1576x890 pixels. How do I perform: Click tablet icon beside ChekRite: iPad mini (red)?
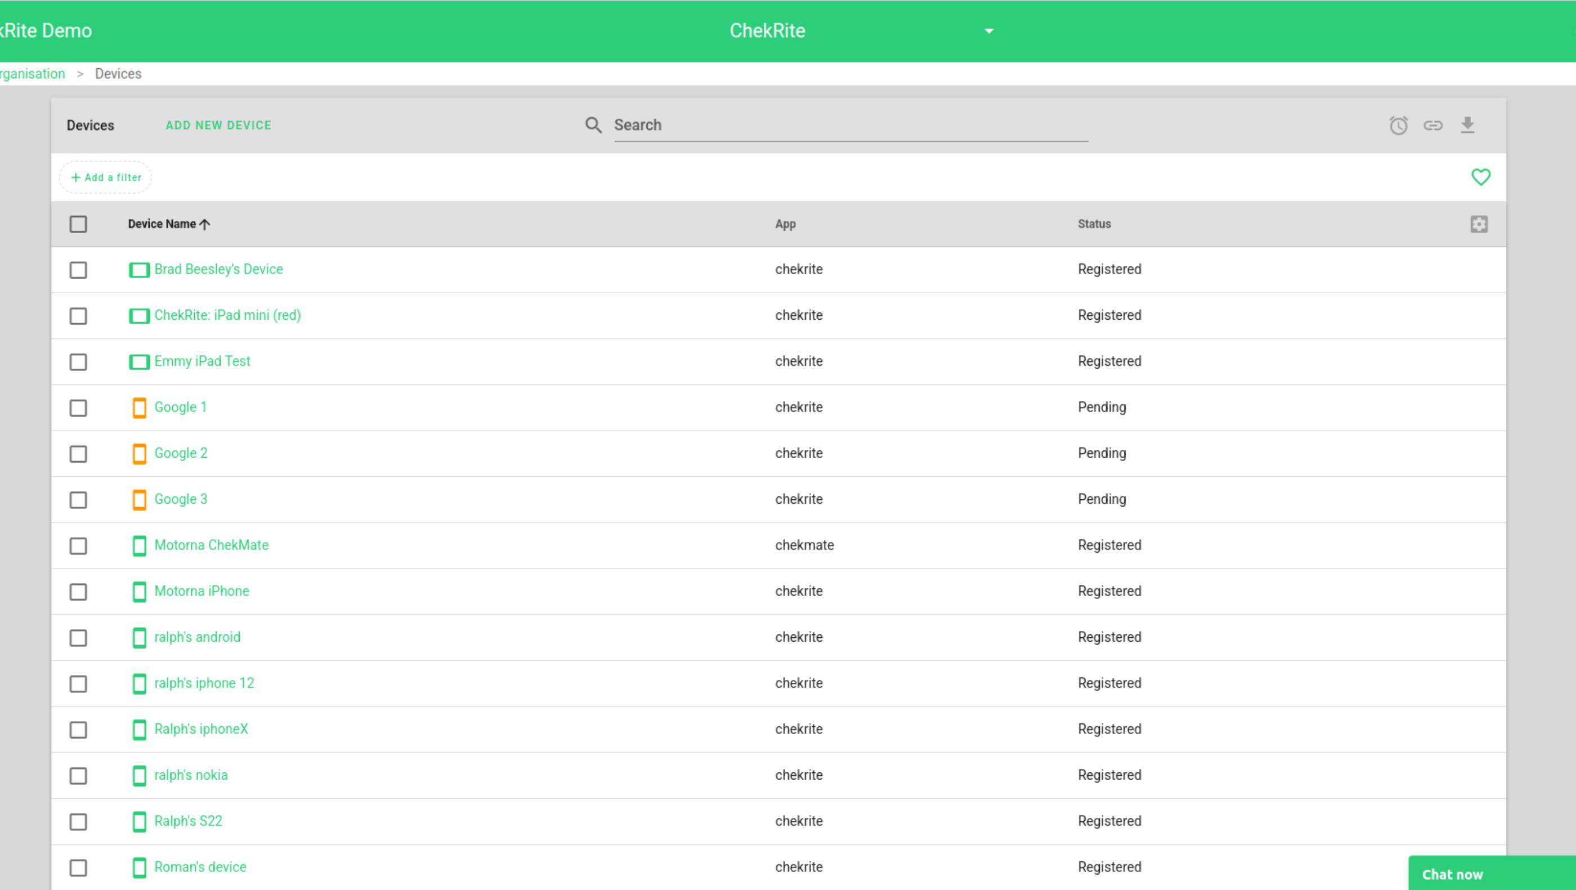coord(140,316)
